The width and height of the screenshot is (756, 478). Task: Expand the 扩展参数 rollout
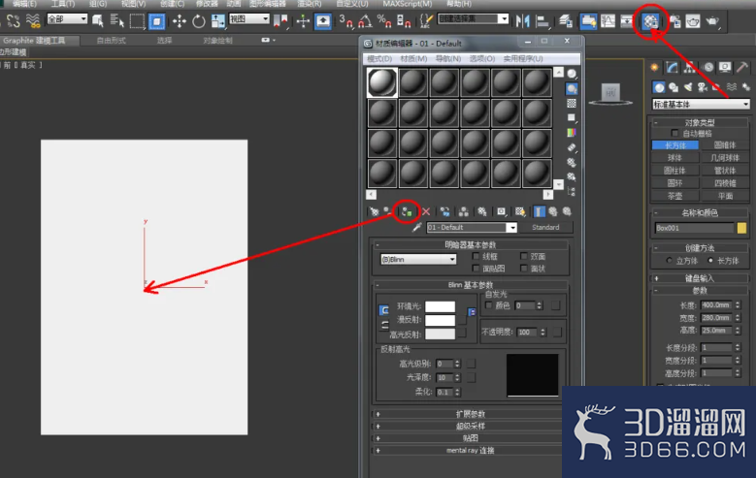click(470, 414)
